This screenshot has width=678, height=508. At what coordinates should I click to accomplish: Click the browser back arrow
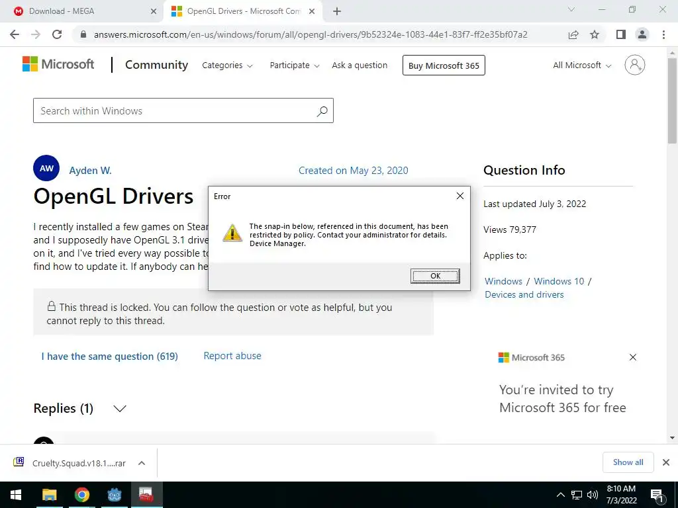[15, 34]
